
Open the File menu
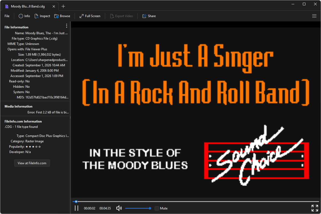7,16
